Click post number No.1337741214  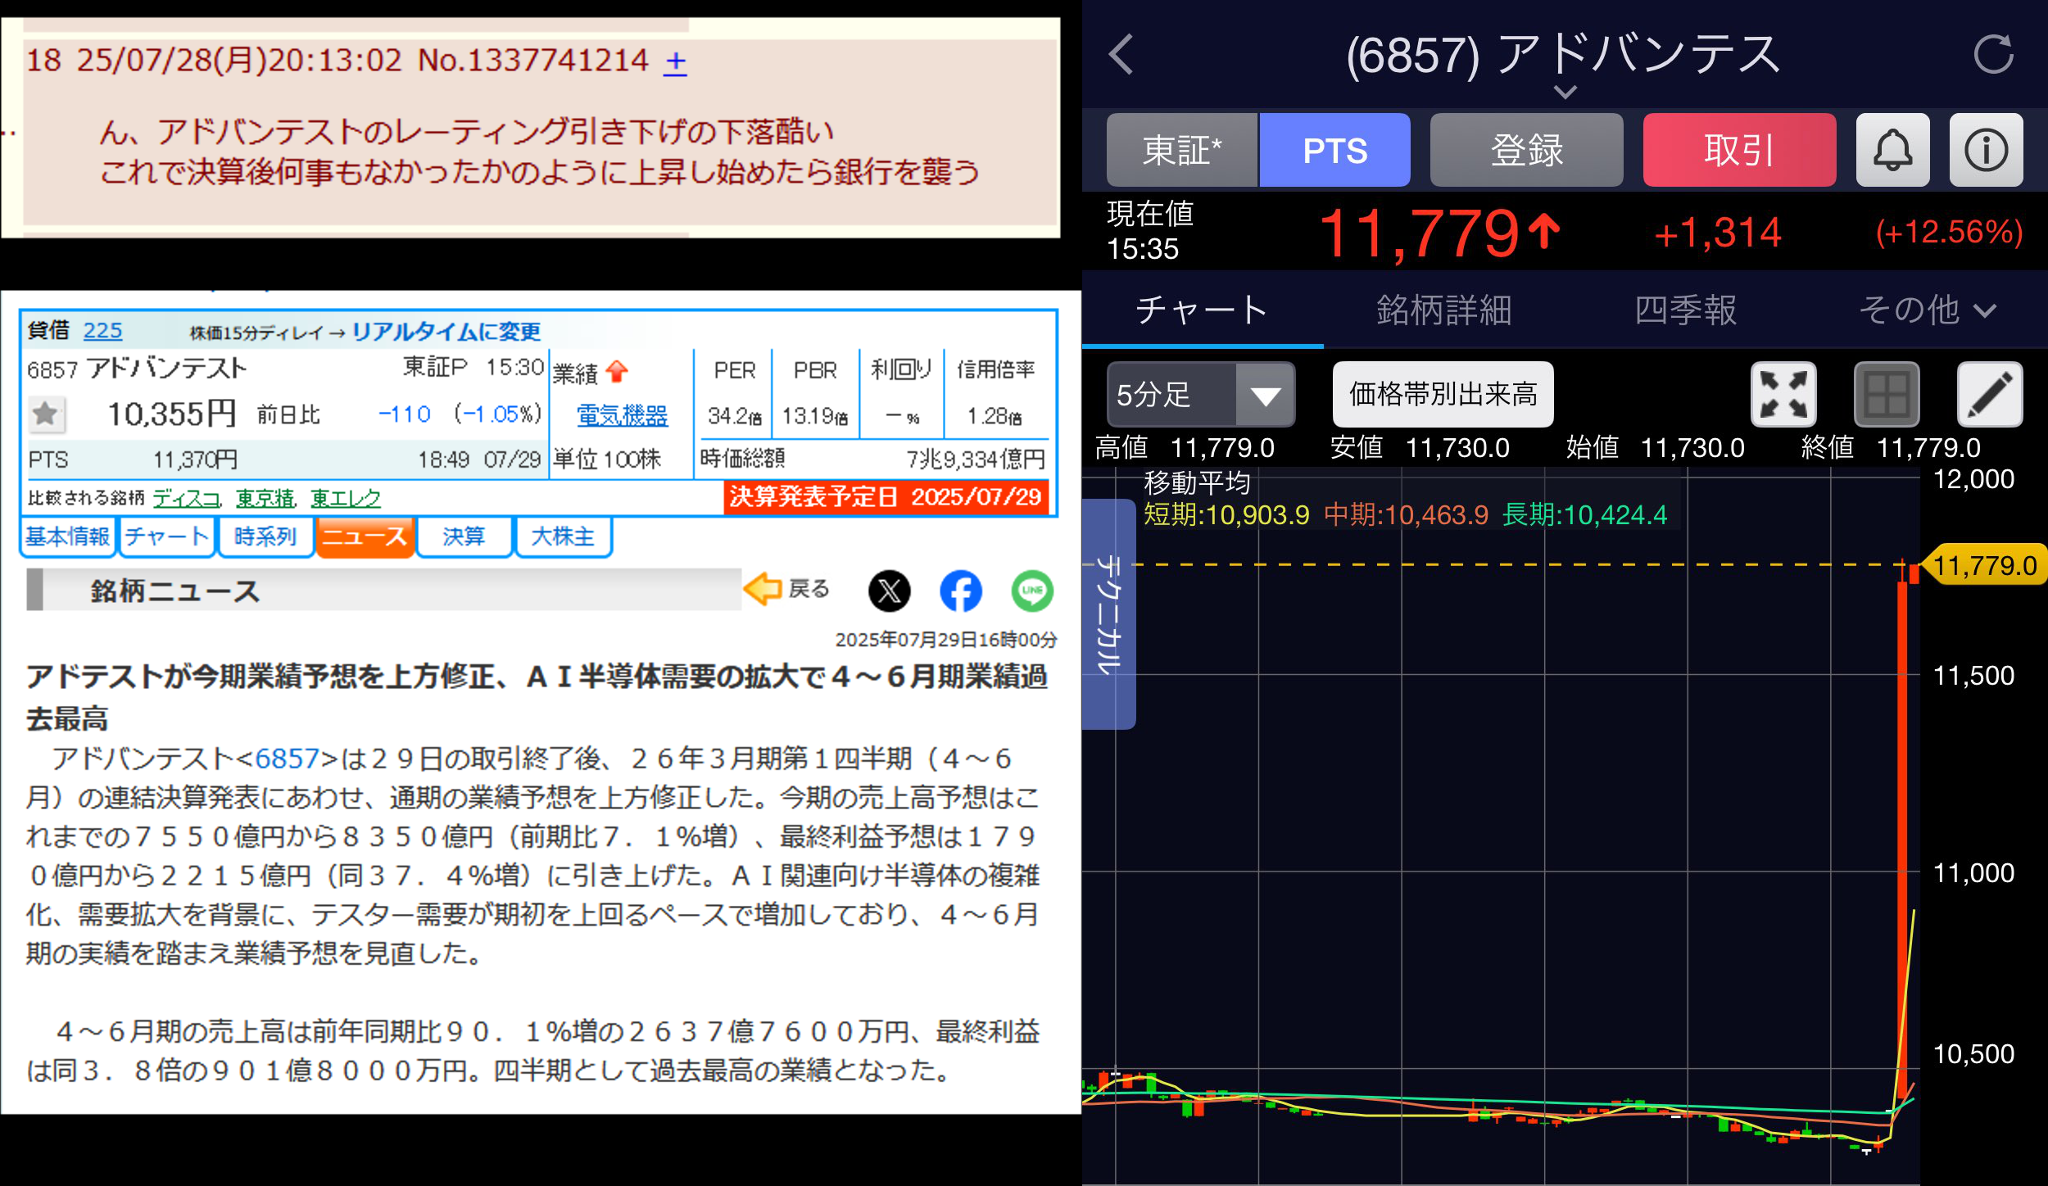(533, 61)
